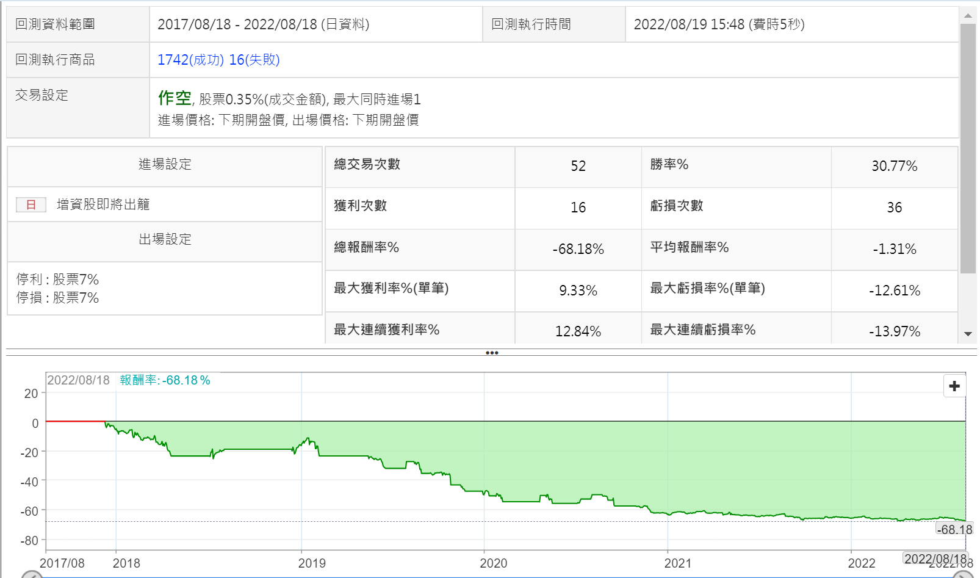Click the scrollbar down arrow

(968, 334)
